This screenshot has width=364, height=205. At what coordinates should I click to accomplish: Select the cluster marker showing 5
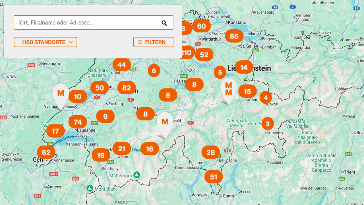pyautogui.click(x=220, y=72)
